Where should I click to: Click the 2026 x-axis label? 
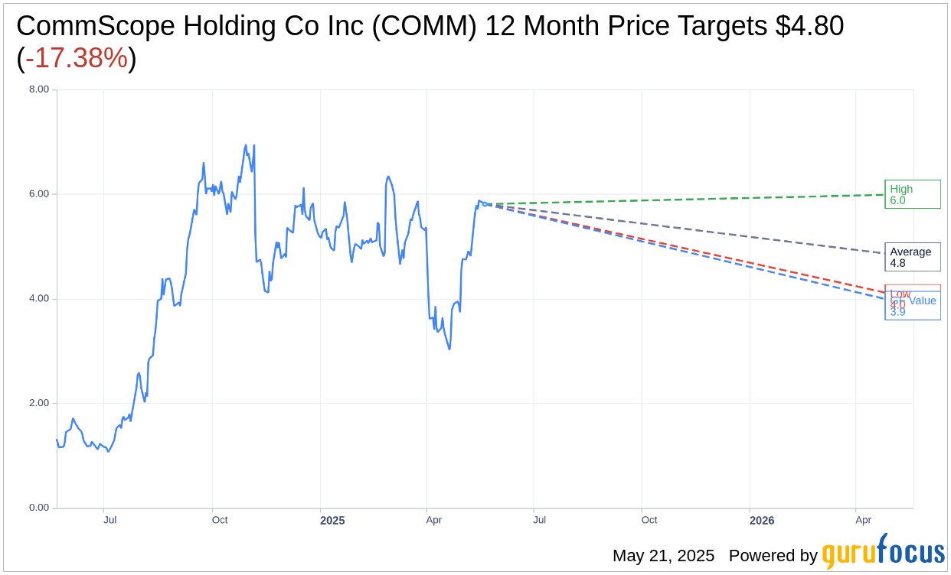click(762, 521)
